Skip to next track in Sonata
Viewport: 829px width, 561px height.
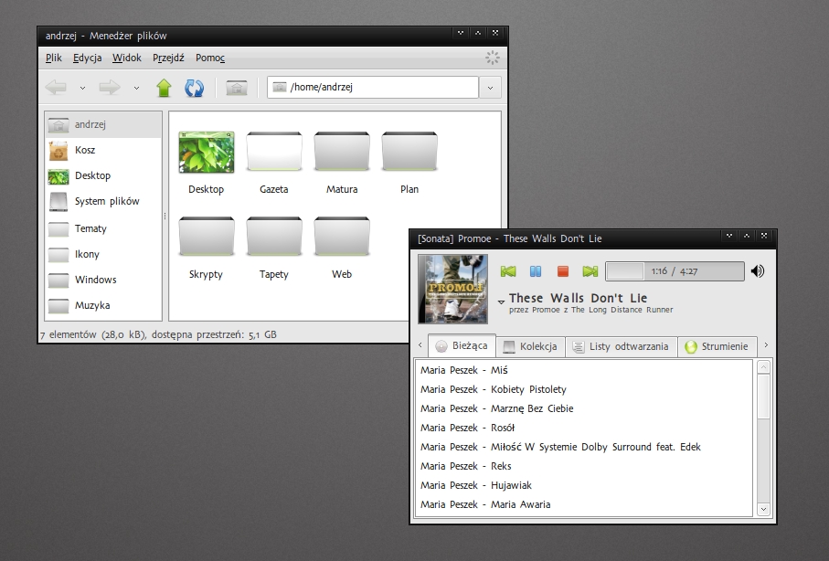click(x=590, y=271)
